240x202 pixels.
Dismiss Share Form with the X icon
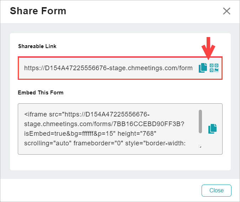point(226,11)
